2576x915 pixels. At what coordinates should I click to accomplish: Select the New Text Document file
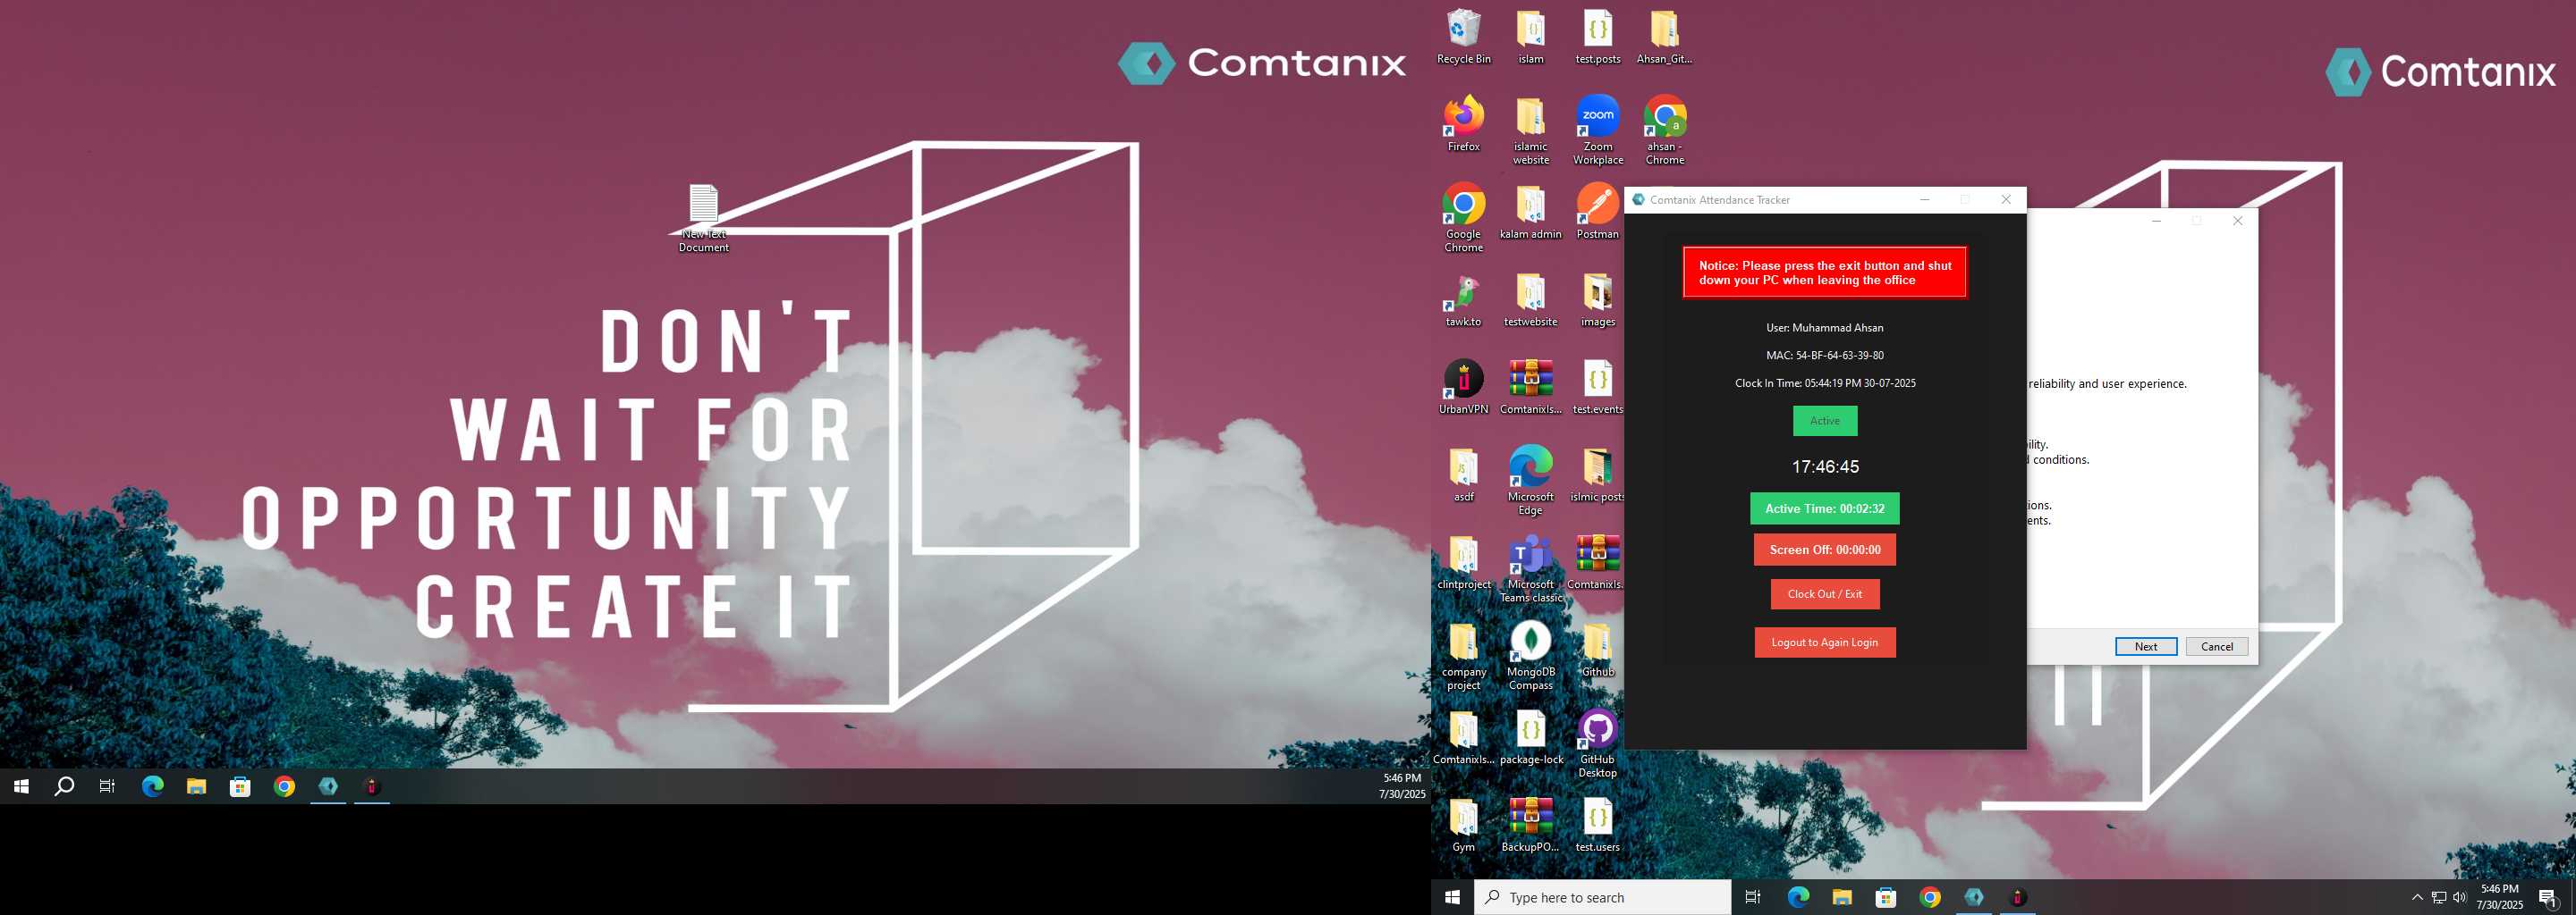[703, 218]
